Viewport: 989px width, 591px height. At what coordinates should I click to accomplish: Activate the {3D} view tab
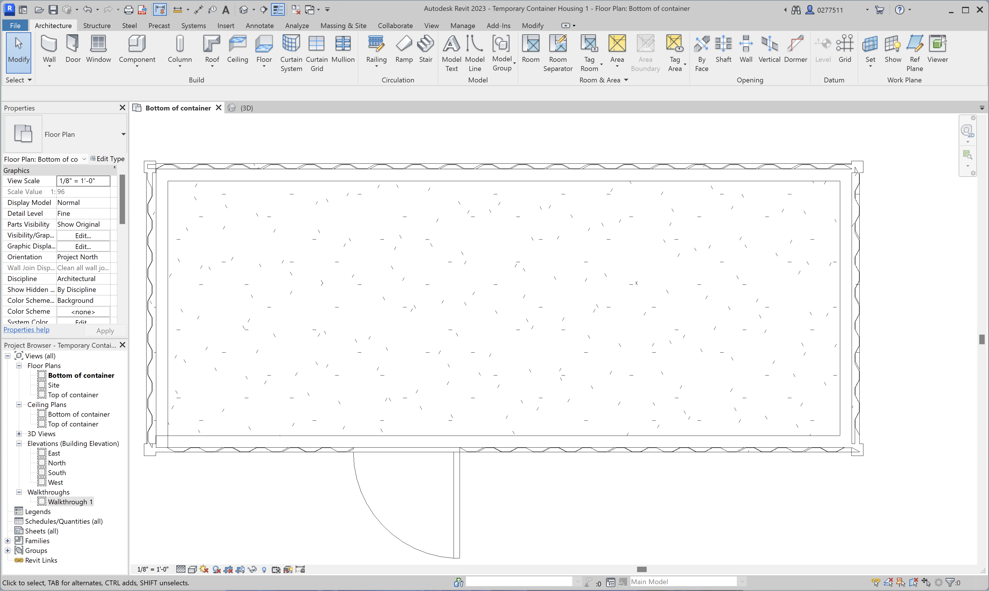click(x=246, y=108)
